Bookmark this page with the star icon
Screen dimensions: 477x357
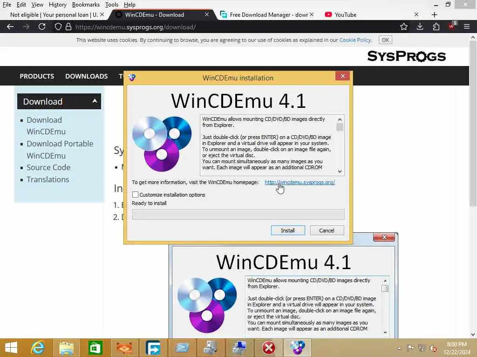pyautogui.click(x=404, y=26)
